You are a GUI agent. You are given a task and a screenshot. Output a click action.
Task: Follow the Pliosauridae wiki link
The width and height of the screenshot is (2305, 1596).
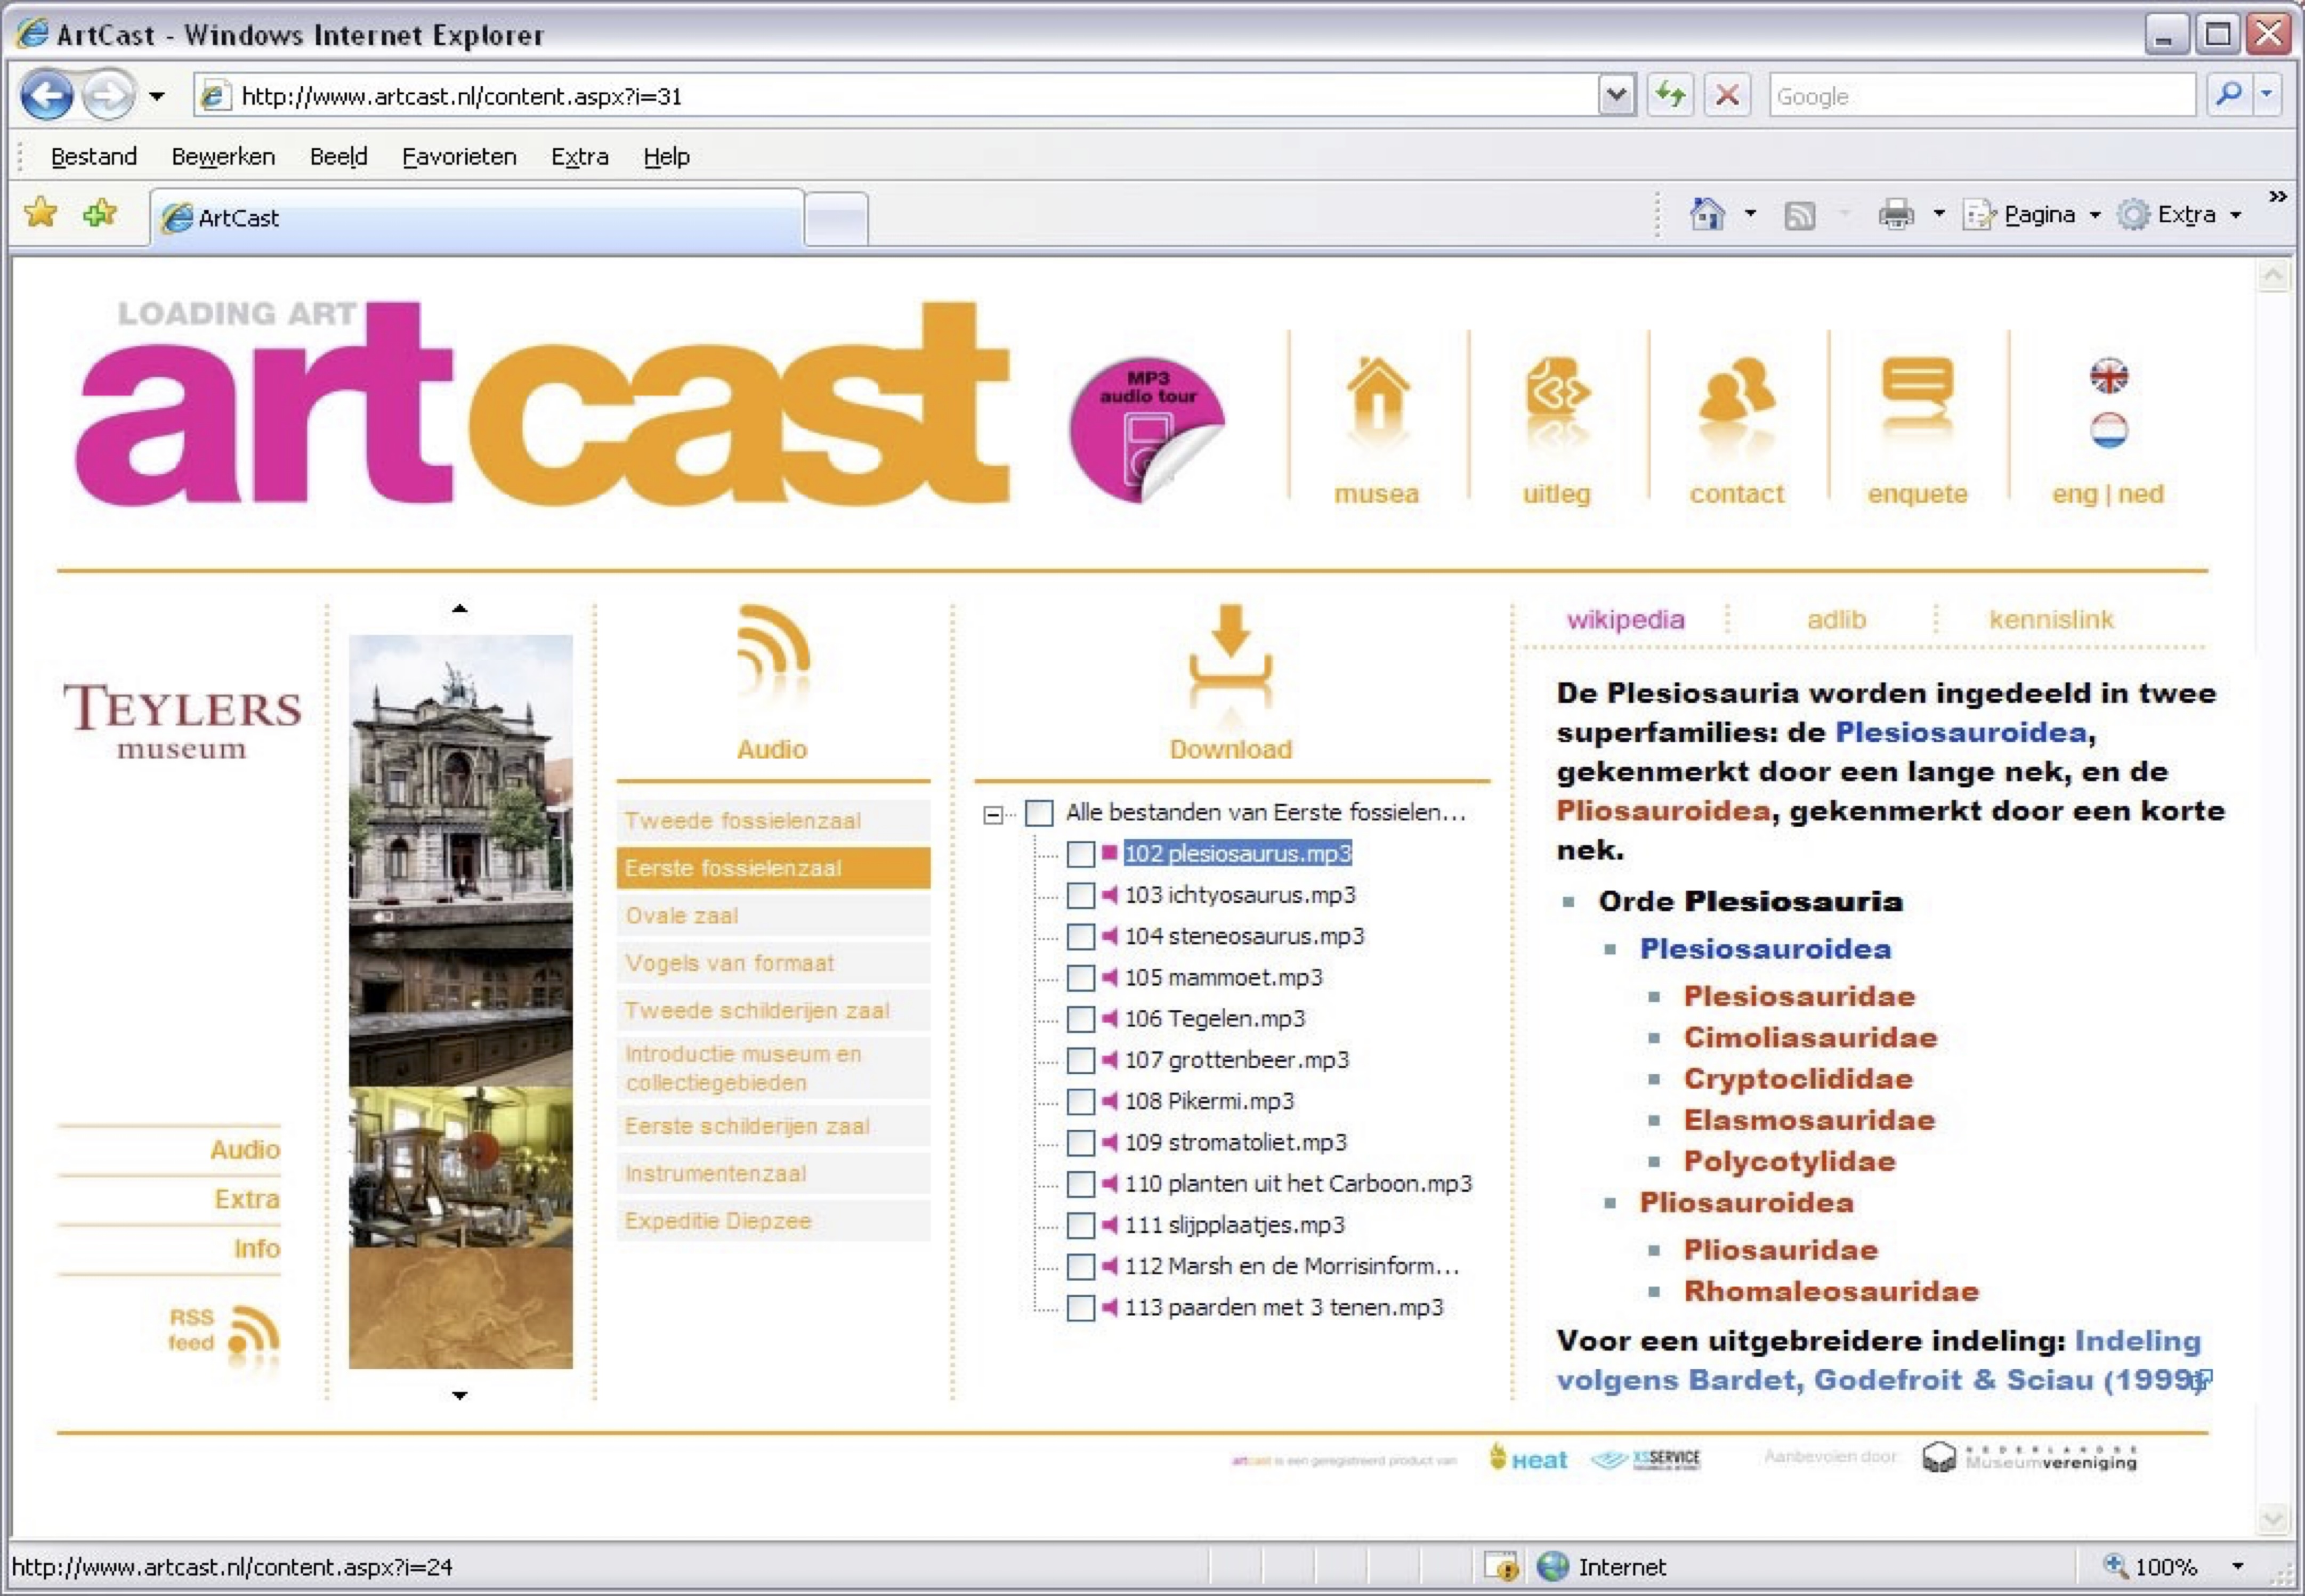click(1780, 1250)
